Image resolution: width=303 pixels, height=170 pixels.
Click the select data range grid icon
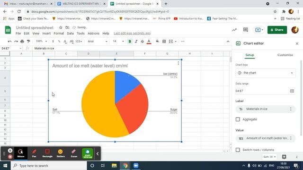[292, 91]
